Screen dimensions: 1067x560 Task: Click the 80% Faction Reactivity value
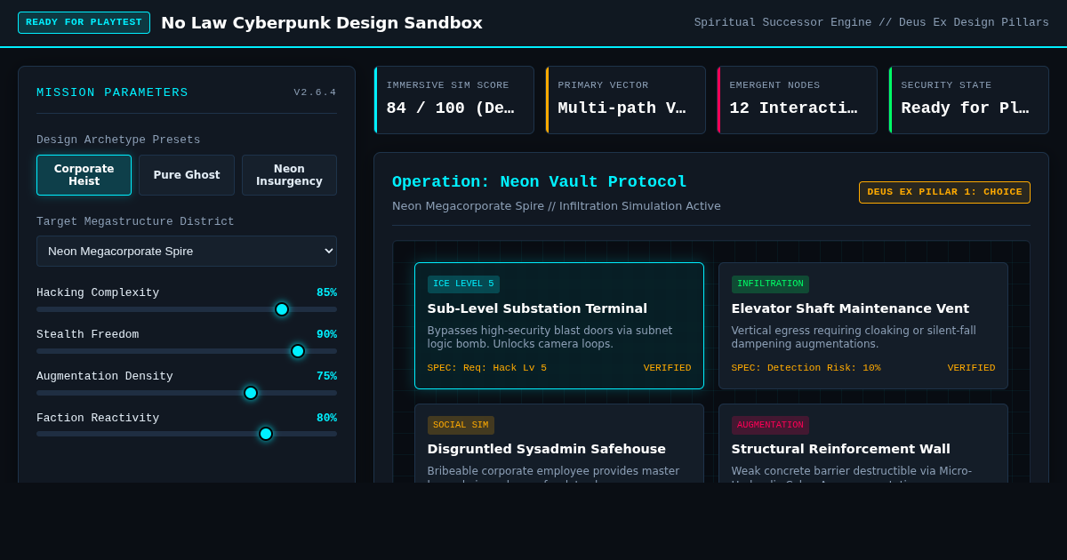(x=326, y=418)
